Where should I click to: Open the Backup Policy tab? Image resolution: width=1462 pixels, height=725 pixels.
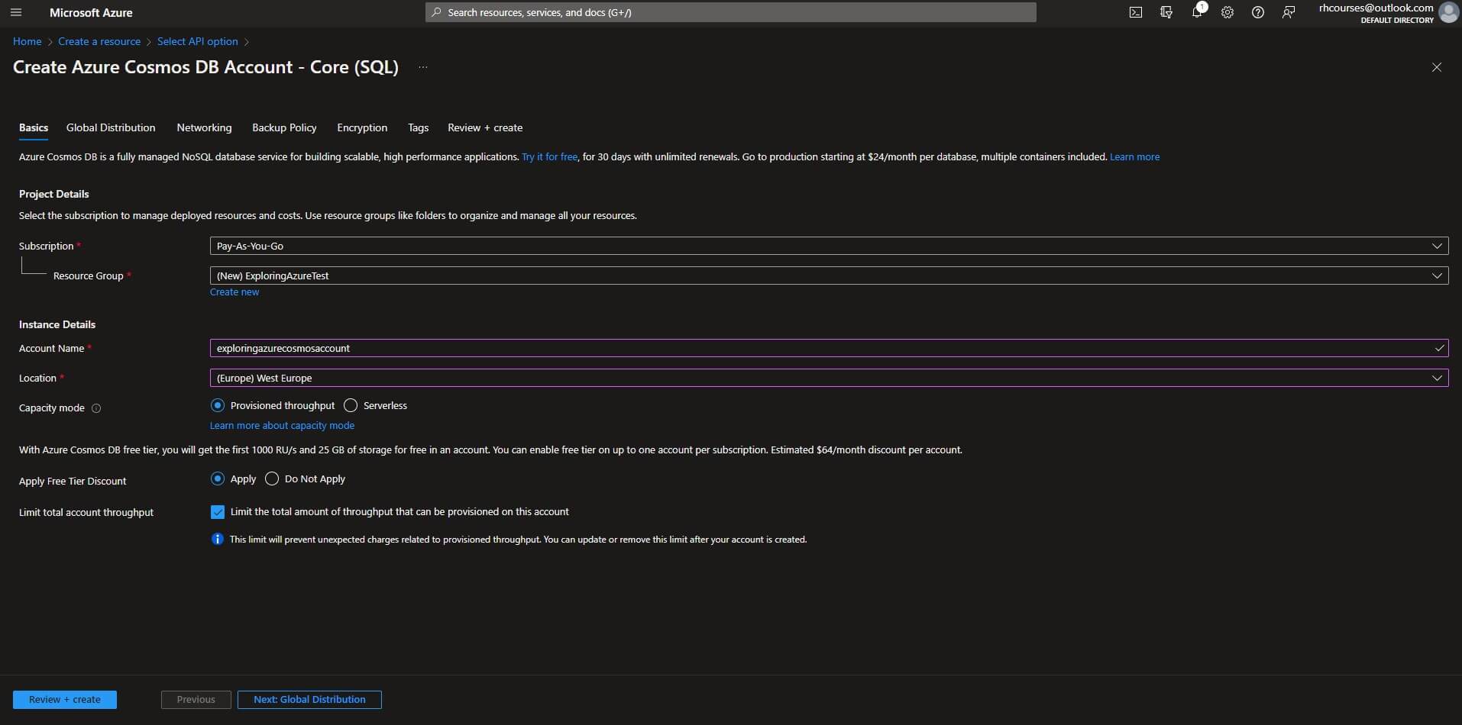click(x=284, y=127)
